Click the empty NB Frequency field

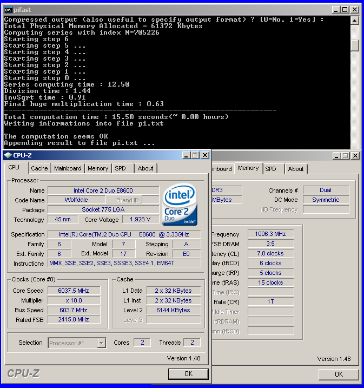tap(326, 209)
